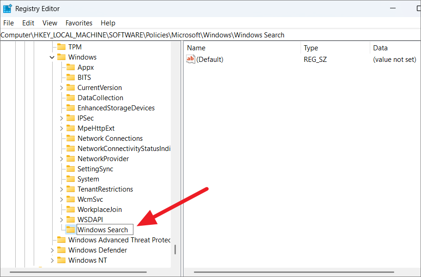Click the Windows Advanced Threat Protection folder icon
The height and width of the screenshot is (277, 421).
(61, 240)
